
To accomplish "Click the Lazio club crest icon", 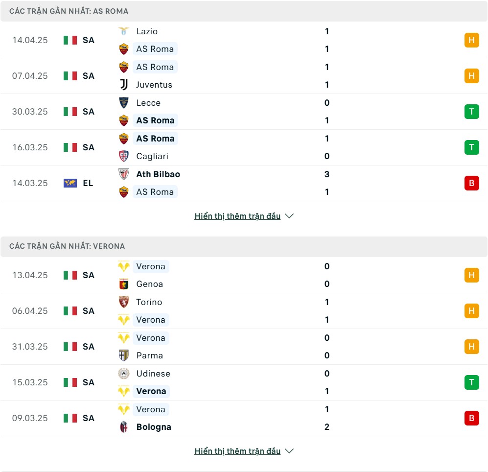I will pos(123,31).
